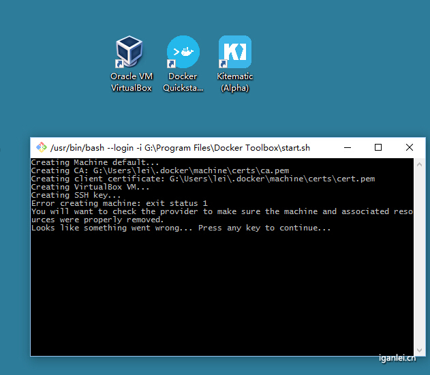Minimize the bash terminal window
Image resolution: width=430 pixels, height=375 pixels.
[348, 147]
